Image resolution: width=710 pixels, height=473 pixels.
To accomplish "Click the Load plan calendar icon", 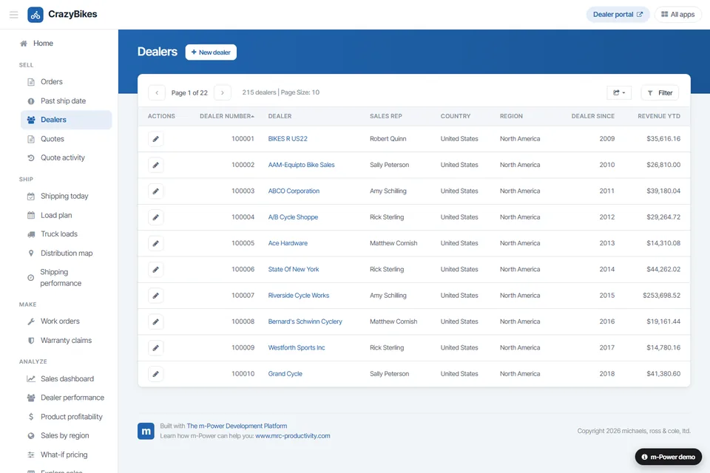I will pyautogui.click(x=31, y=216).
